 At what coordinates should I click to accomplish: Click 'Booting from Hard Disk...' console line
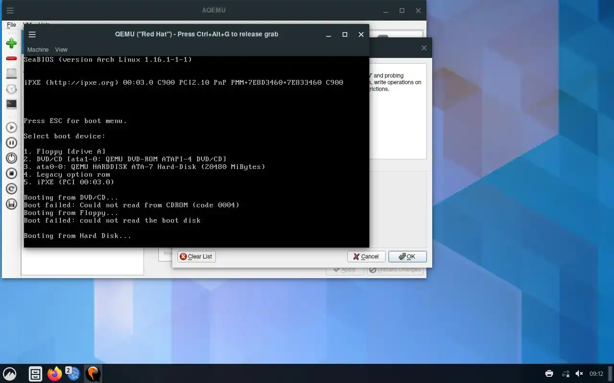tap(77, 236)
